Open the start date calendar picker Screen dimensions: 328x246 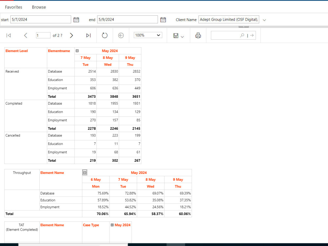[x=76, y=20]
